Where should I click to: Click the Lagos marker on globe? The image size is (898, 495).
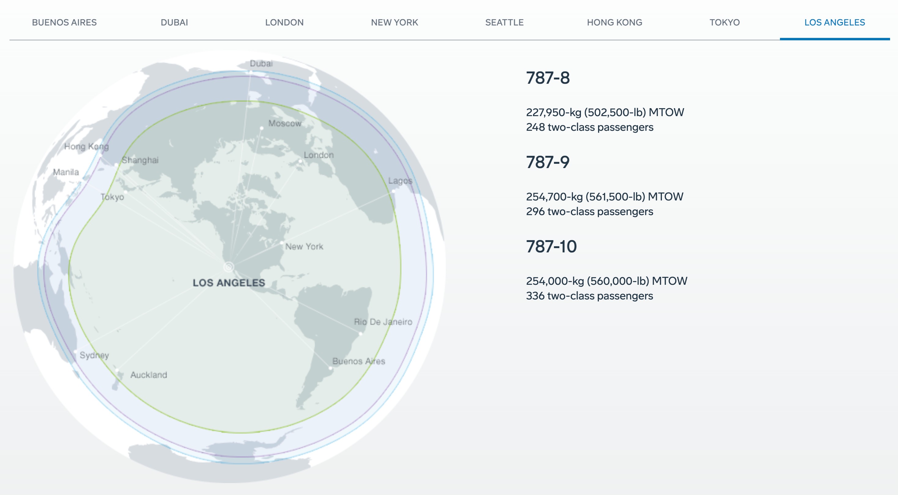(394, 191)
